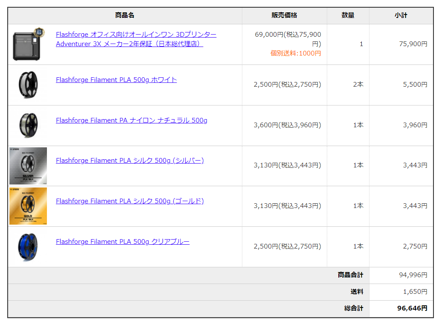
Task: Open the silver silk PLA product image
Action: (28, 166)
